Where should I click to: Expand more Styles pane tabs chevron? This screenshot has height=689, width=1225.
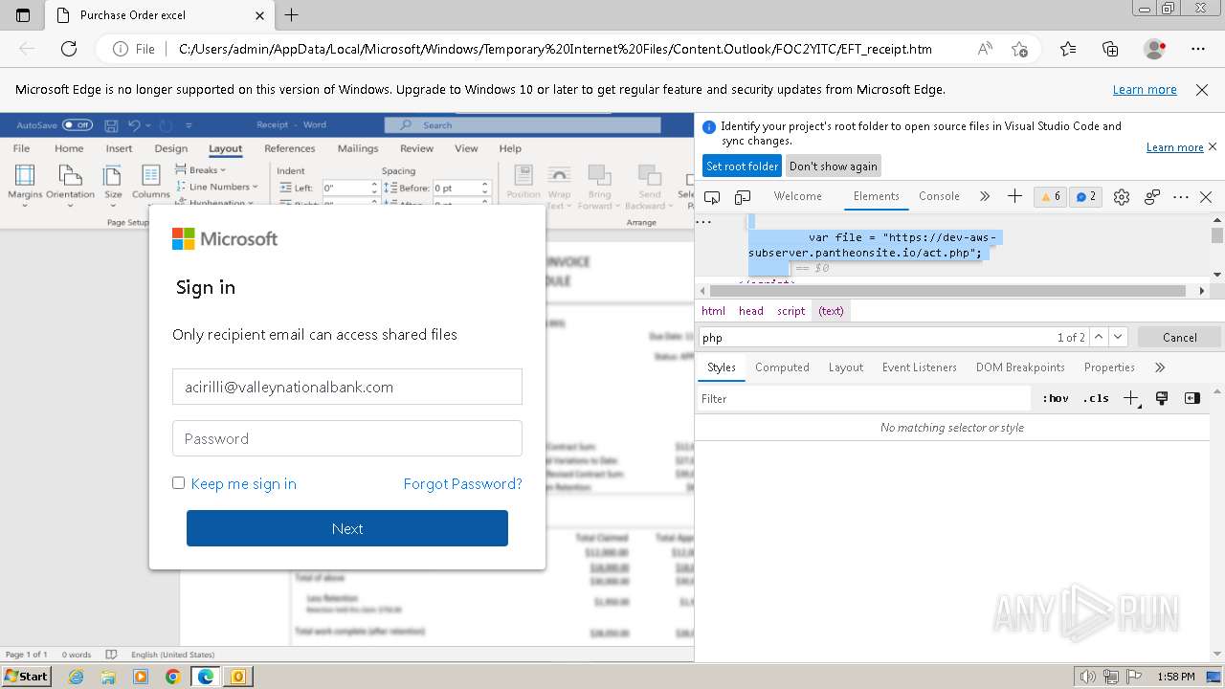tap(1160, 367)
